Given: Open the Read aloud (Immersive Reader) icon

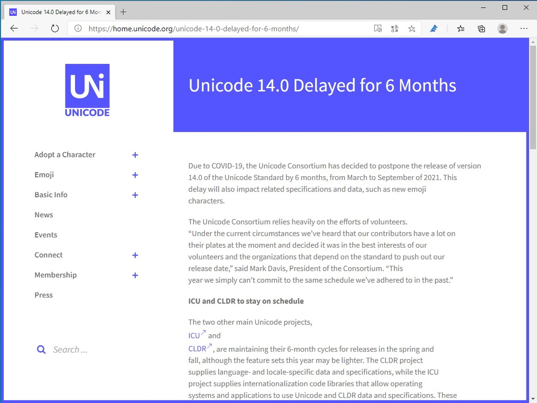Looking at the screenshot, I should point(378,28).
